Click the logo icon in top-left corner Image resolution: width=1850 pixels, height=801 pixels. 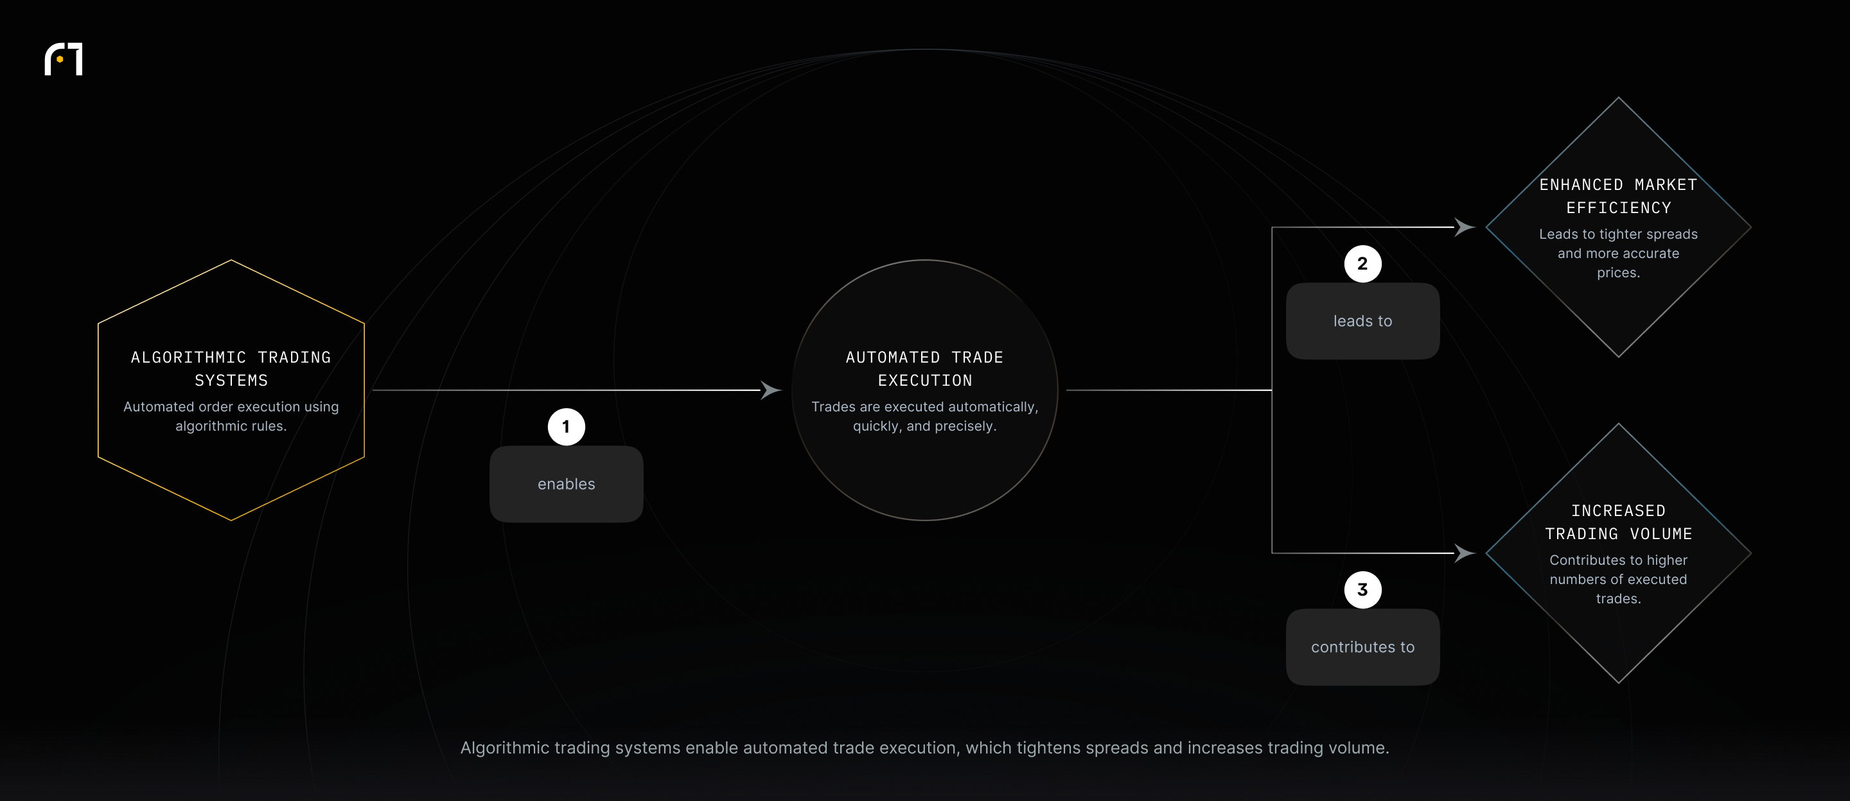(64, 59)
